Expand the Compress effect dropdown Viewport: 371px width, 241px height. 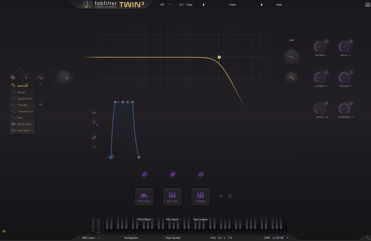pos(352,117)
